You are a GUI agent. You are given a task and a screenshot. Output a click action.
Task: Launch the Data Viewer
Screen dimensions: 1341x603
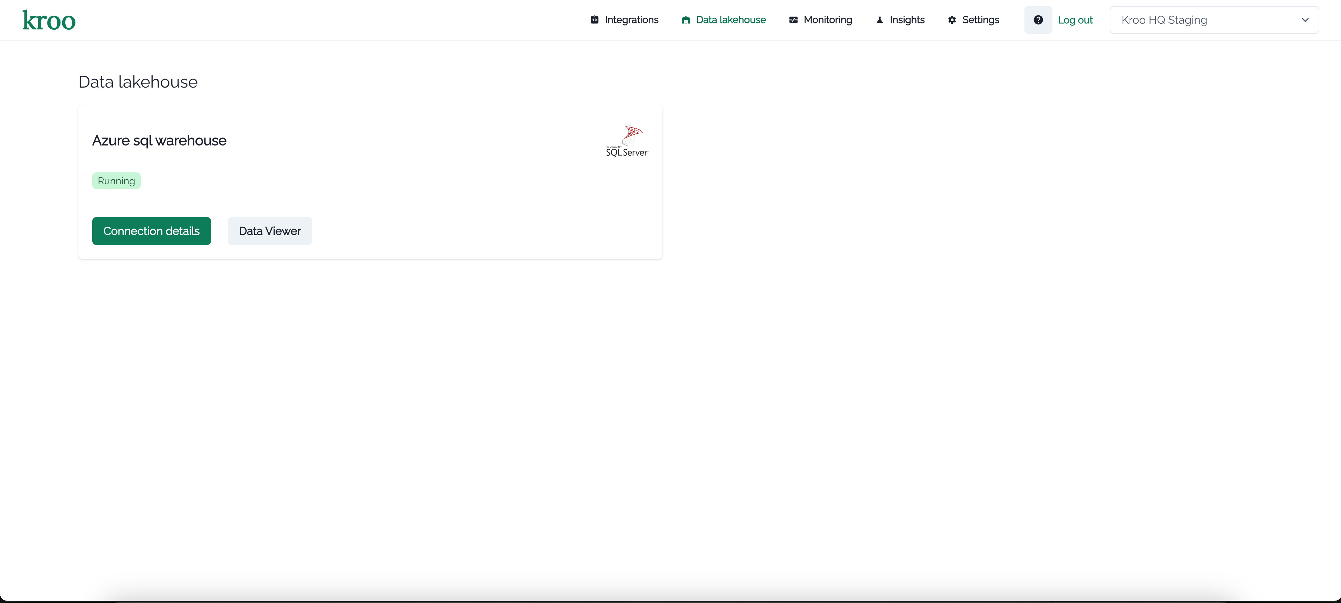point(270,231)
